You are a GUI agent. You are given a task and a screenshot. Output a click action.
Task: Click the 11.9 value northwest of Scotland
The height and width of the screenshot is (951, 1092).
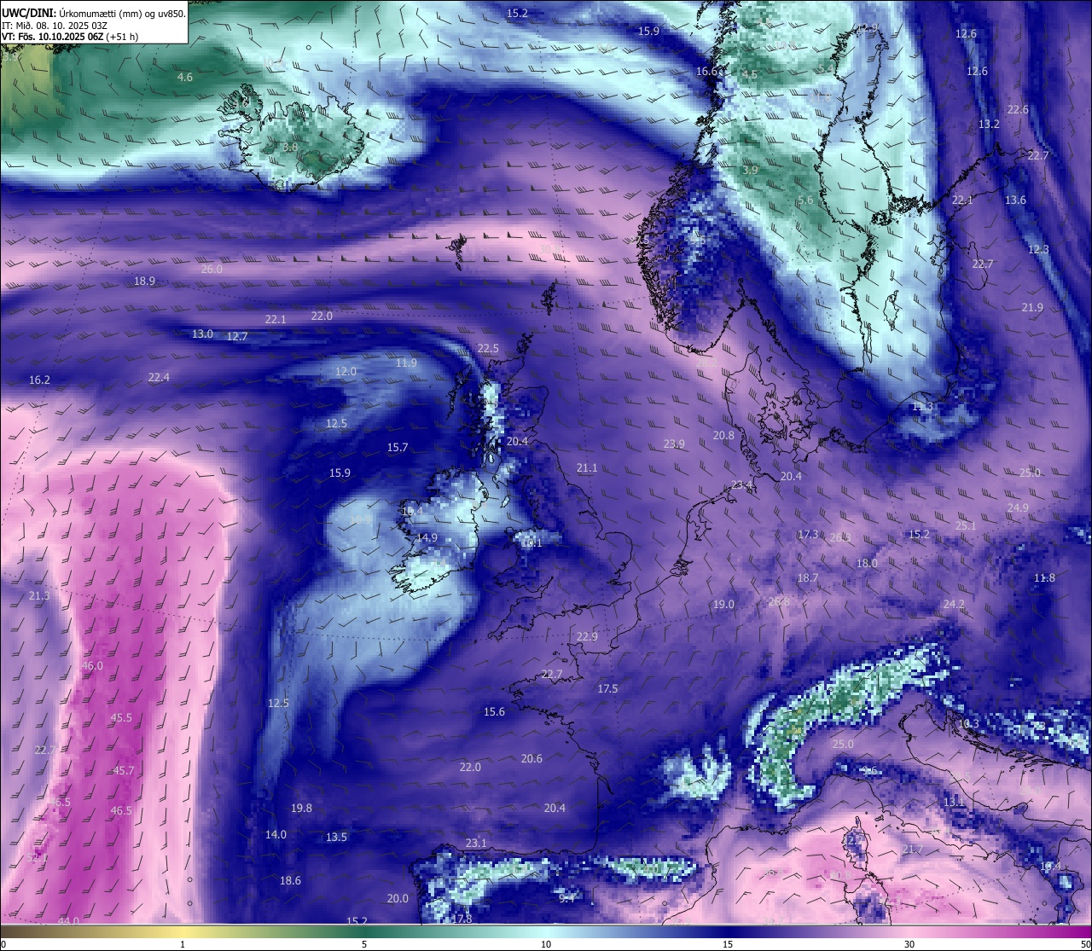[x=406, y=362]
